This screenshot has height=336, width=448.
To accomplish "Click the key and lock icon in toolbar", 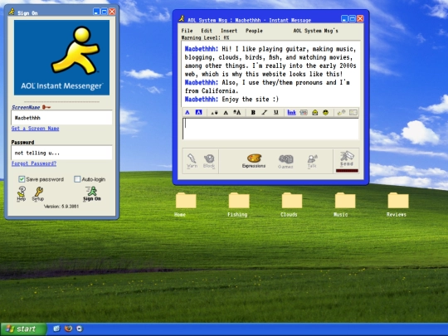I will (341, 112).
